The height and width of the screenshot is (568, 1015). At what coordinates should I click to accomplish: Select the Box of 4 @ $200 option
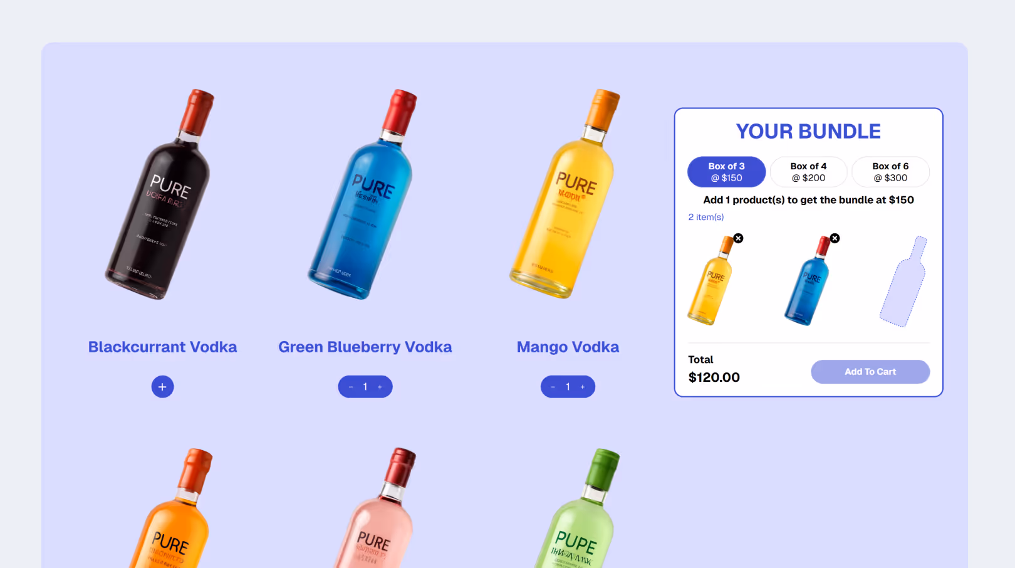point(808,172)
